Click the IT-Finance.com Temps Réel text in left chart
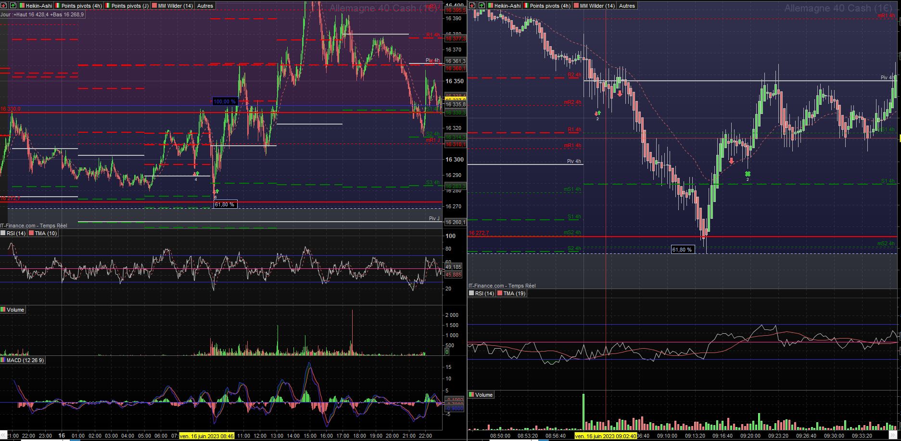This screenshot has width=901, height=441. coord(34,225)
